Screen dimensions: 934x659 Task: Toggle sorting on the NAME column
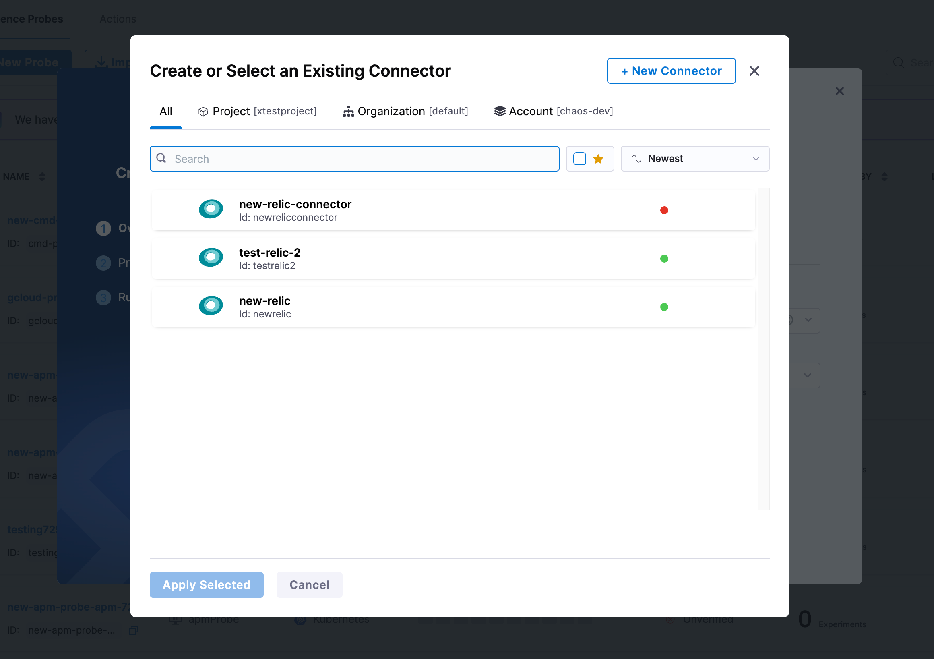42,177
